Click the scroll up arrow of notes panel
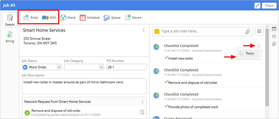 267,27
